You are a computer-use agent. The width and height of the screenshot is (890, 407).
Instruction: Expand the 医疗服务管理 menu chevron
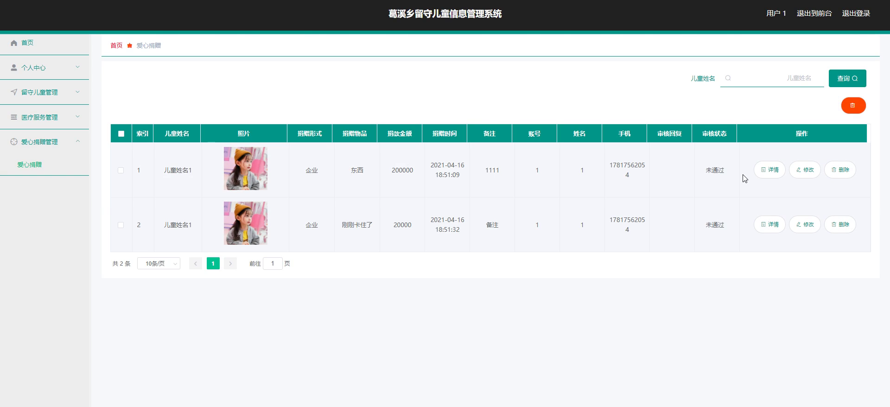[78, 117]
